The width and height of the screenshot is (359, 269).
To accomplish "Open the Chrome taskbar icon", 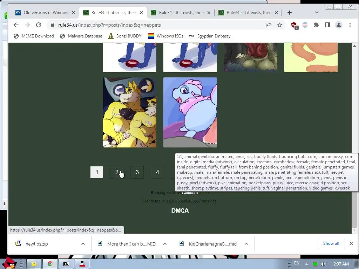I will pyautogui.click(x=50, y=264).
